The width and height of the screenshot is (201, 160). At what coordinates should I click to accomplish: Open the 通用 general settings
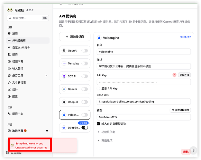coord(28,33)
